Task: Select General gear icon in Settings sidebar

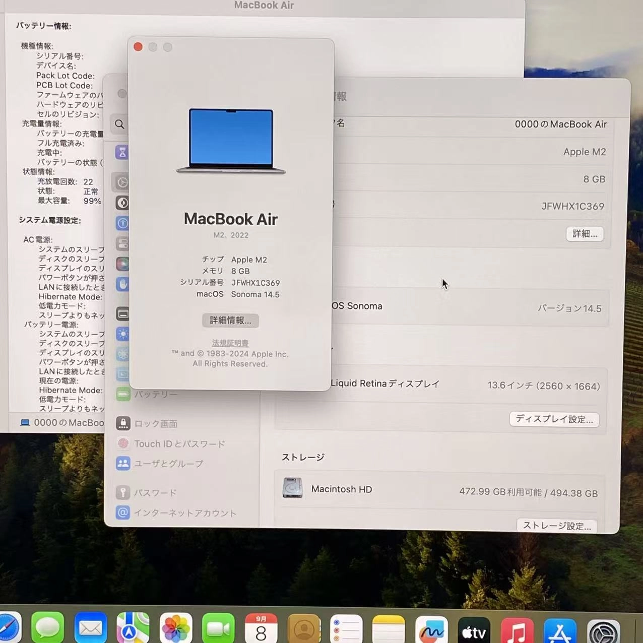Action: click(122, 182)
